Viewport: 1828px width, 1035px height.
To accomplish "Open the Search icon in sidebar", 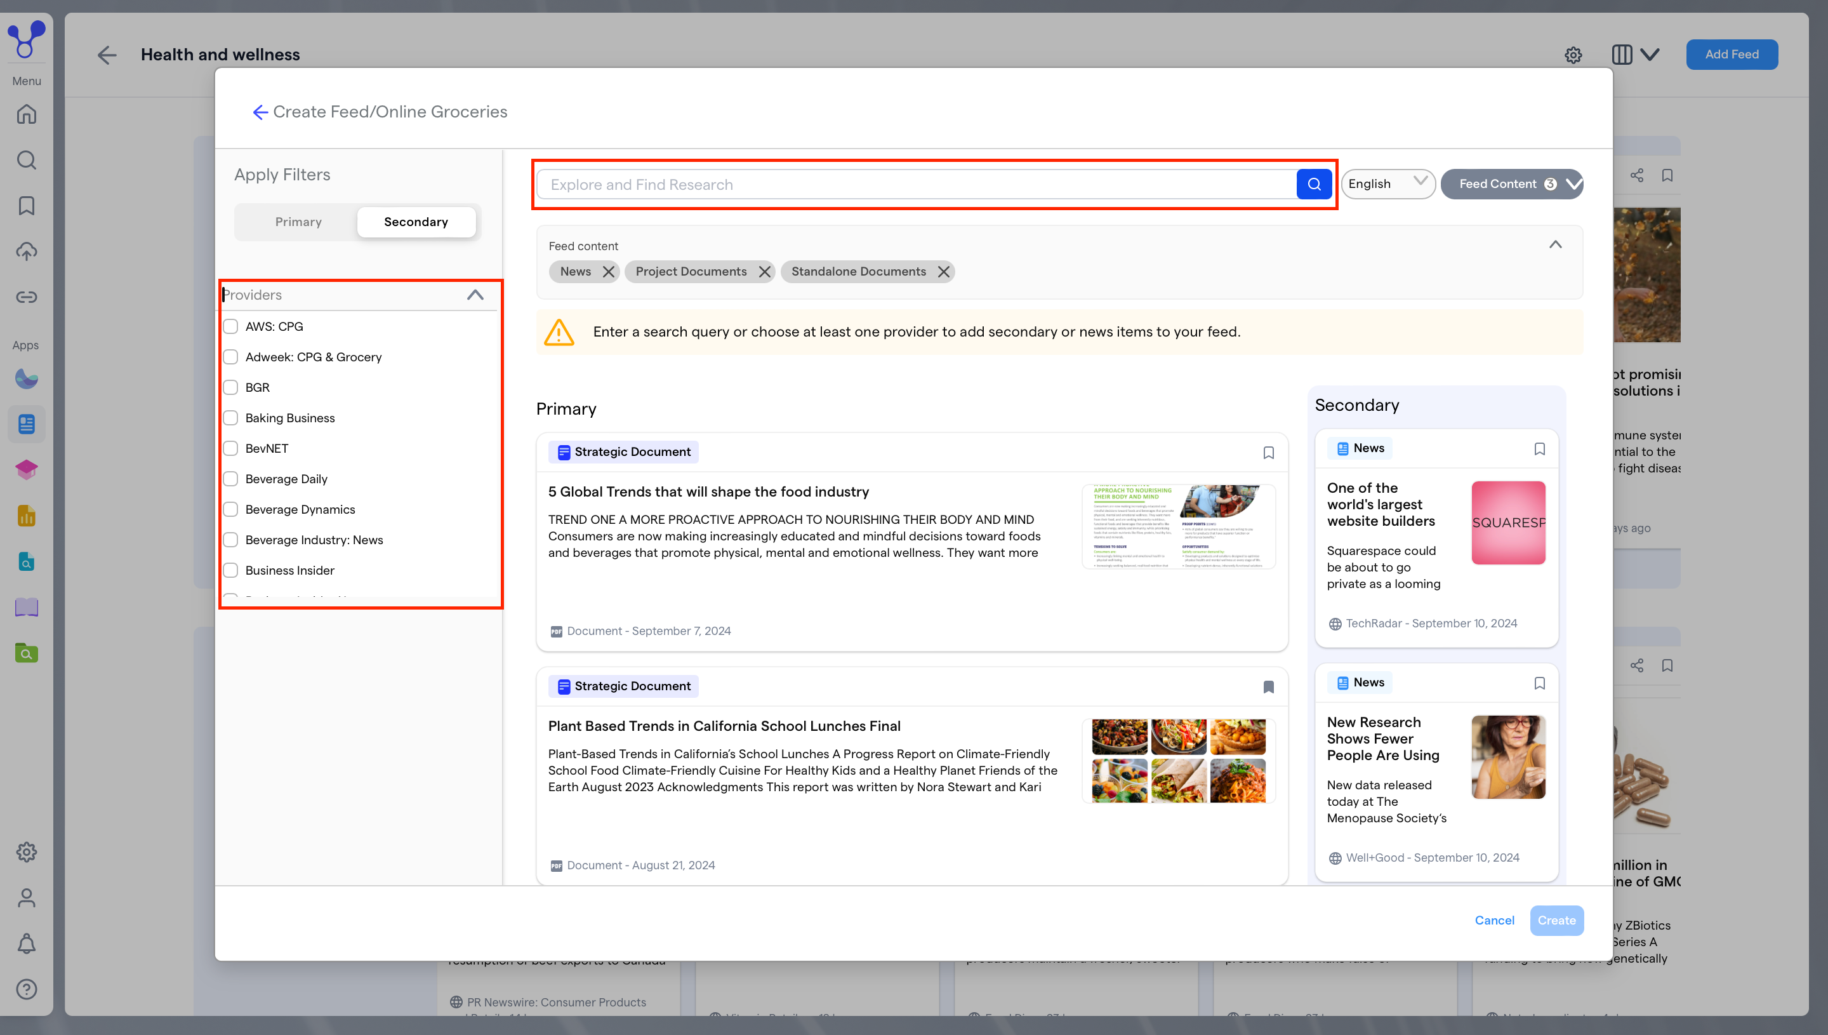I will 26,160.
